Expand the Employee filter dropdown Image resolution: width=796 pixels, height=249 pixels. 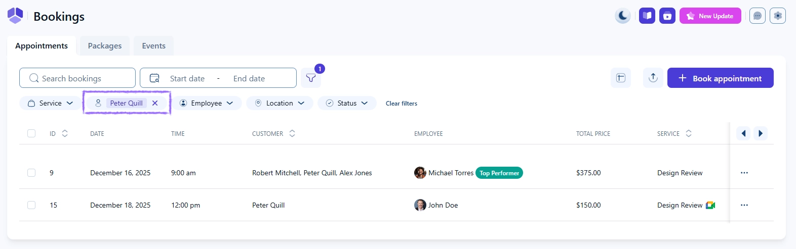tap(207, 103)
